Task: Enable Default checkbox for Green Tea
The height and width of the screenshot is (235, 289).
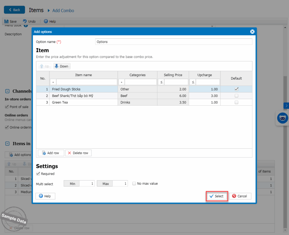Action: 237,102
